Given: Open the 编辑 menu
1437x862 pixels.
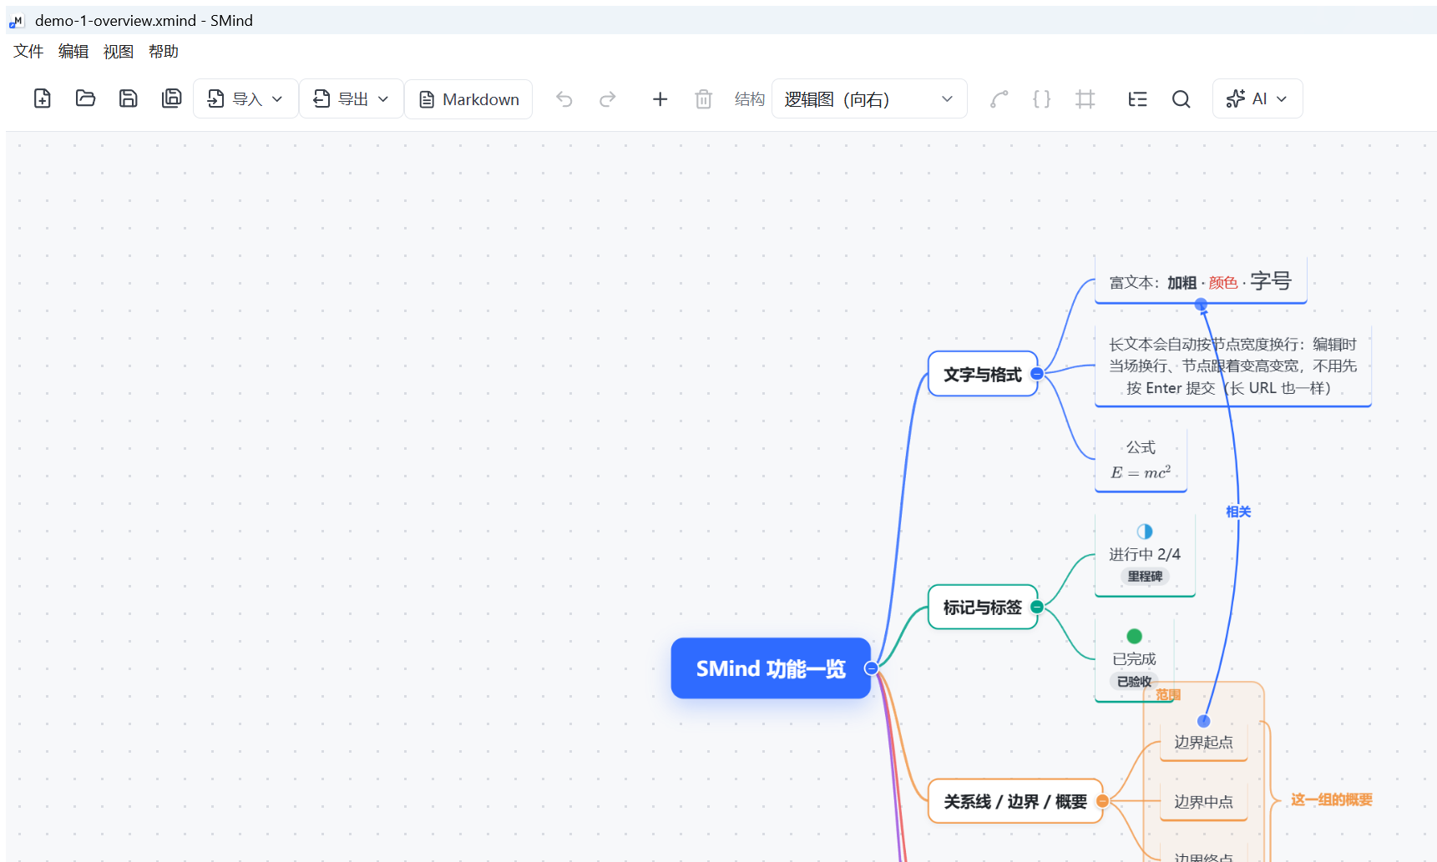Looking at the screenshot, I should coord(73,52).
